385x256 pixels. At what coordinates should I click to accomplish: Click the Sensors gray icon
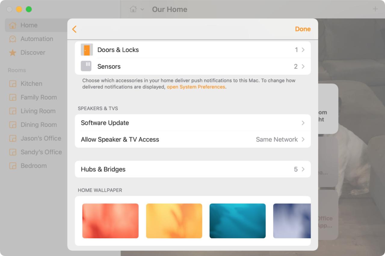[x=86, y=66]
